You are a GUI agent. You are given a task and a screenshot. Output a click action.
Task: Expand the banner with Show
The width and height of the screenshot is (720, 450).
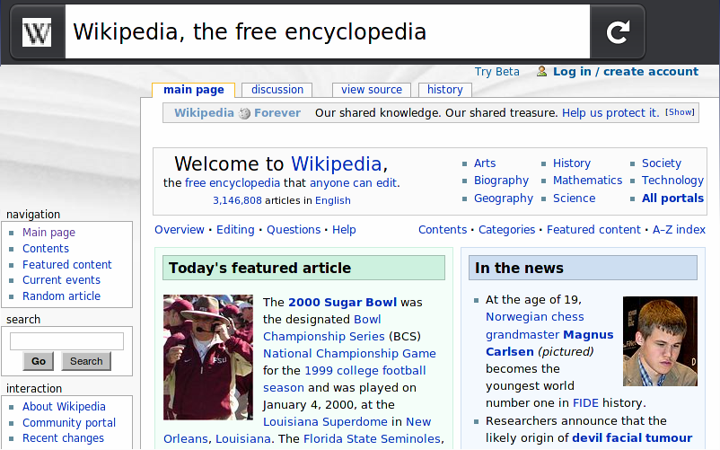point(680,112)
